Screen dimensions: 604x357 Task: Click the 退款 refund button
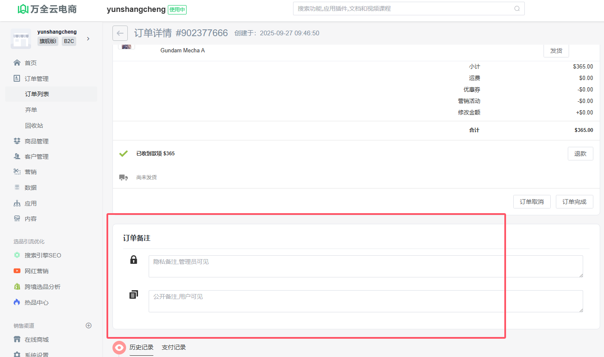580,154
